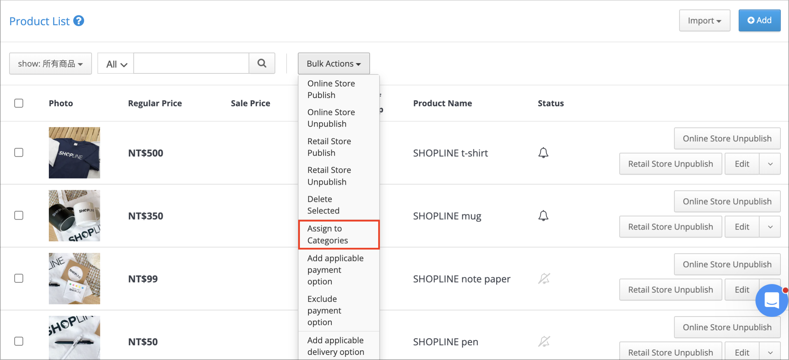Click the NT$99 price value
Screen dimensions: 789x360
pos(143,279)
